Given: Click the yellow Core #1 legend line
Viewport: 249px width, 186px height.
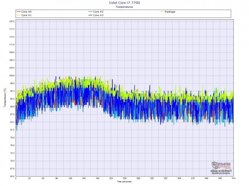Looking at the screenshot, I should (x=19, y=15).
